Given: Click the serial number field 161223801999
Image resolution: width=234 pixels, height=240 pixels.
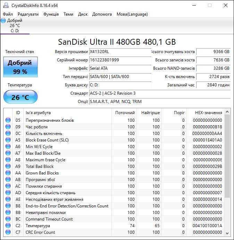Looking at the screenshot, I should click(x=120, y=60).
